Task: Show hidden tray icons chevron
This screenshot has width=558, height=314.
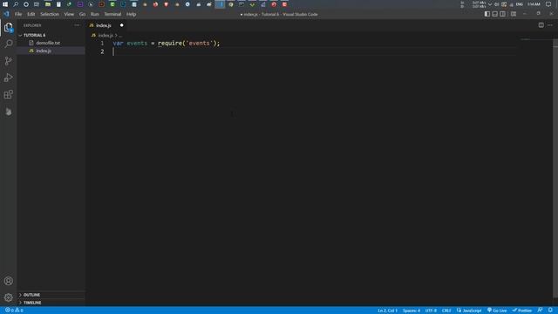Action: click(490, 4)
